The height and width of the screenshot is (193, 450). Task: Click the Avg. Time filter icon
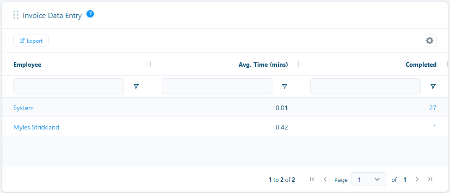point(284,87)
